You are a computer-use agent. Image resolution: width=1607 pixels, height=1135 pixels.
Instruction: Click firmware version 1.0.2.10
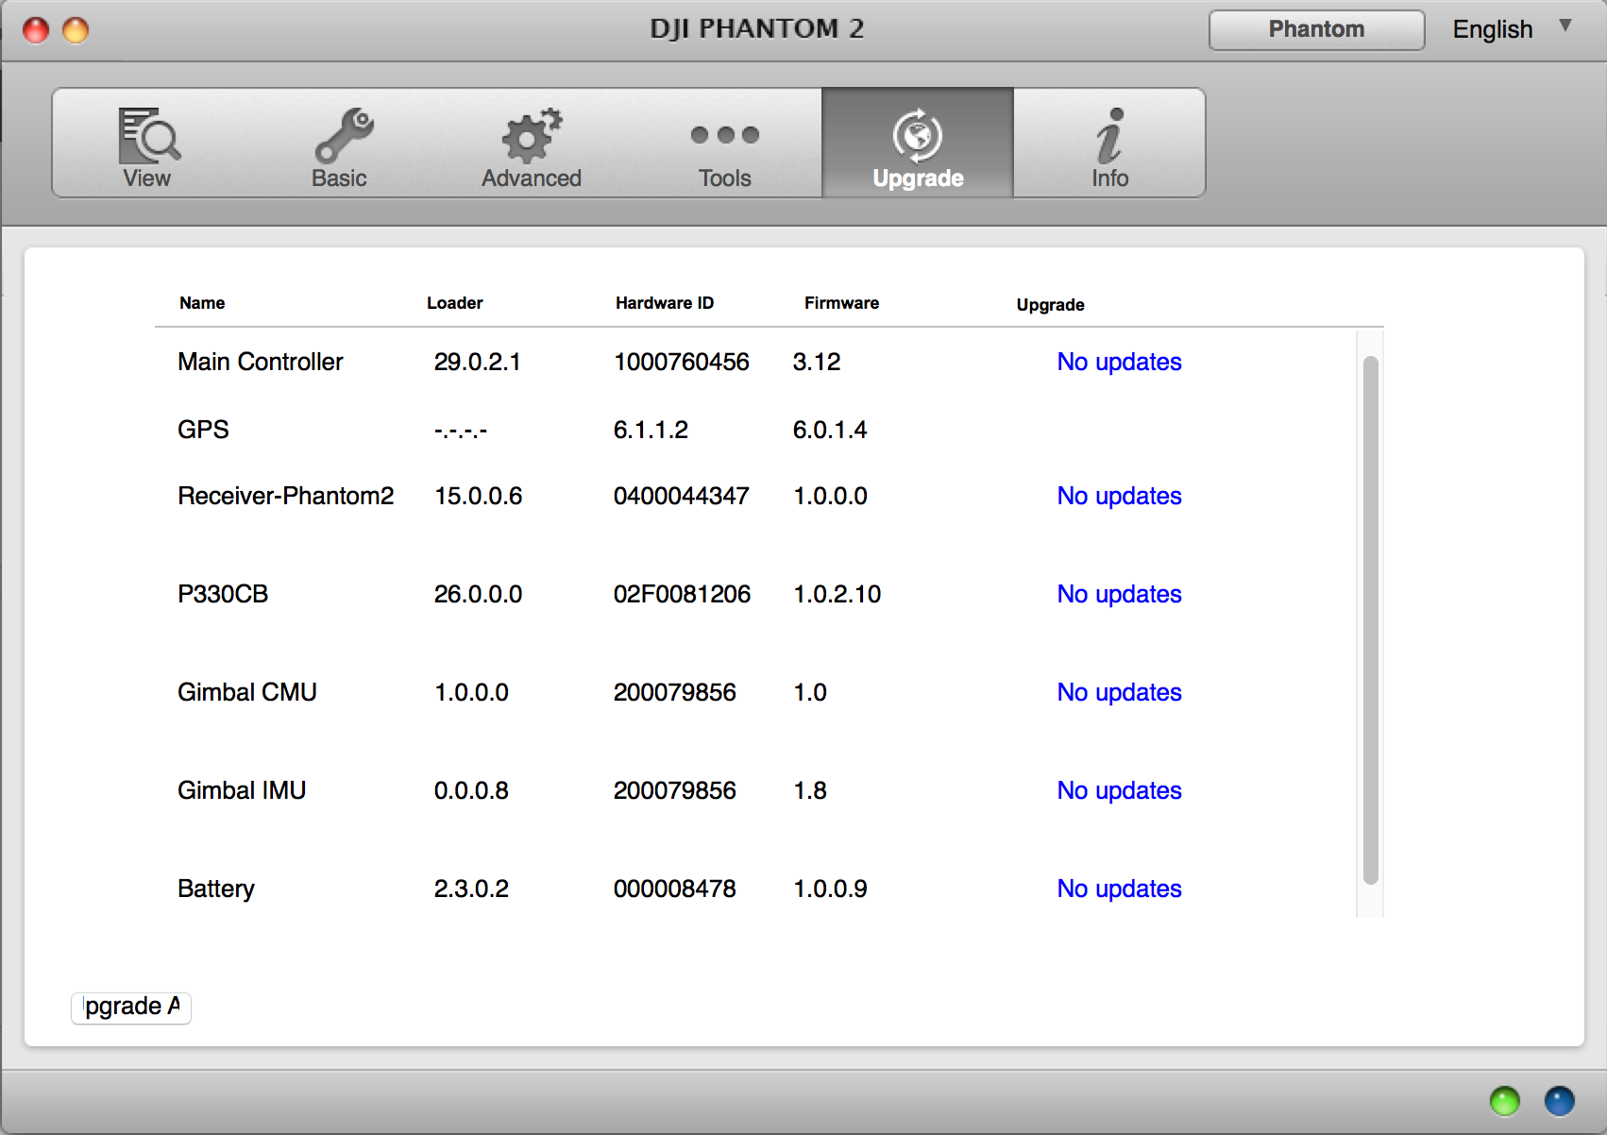point(837,594)
